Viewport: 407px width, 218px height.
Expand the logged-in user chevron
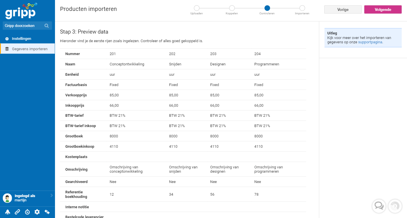[52, 195]
